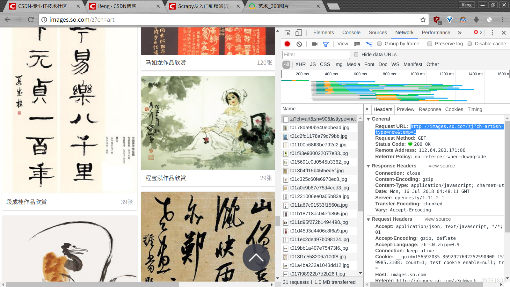Click view source beside Response Headers
This screenshot has width=510, height=287.
coord(442,166)
